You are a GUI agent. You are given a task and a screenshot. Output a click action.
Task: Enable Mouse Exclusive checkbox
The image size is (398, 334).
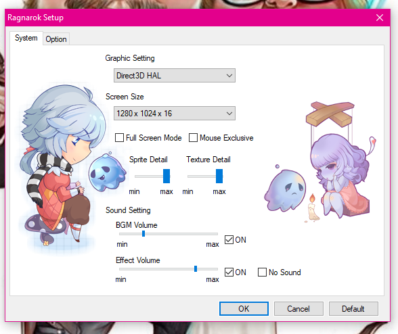(193, 138)
